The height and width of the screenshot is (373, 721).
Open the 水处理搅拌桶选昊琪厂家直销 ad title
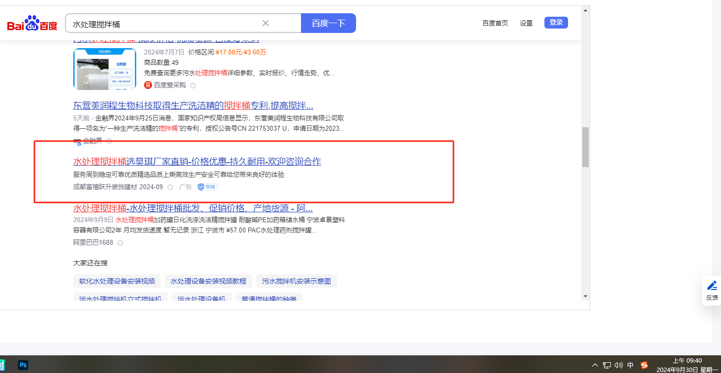(x=197, y=161)
